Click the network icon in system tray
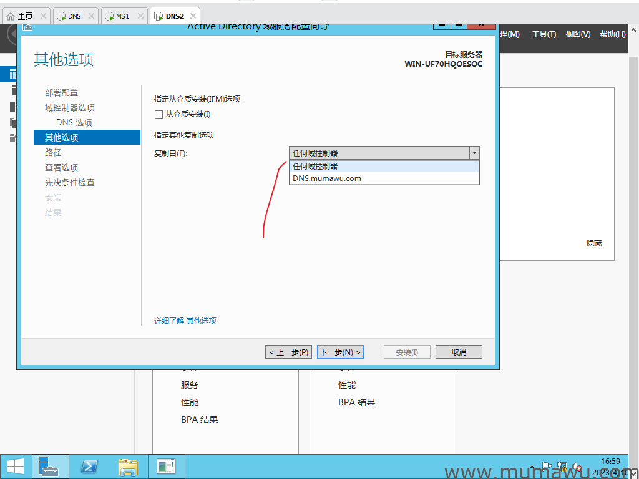 click(x=562, y=466)
